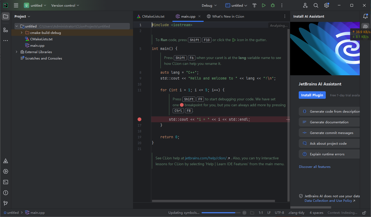This screenshot has height=217, width=371.
Task: Close the main.cpp editor tab
Action: click(x=199, y=16)
